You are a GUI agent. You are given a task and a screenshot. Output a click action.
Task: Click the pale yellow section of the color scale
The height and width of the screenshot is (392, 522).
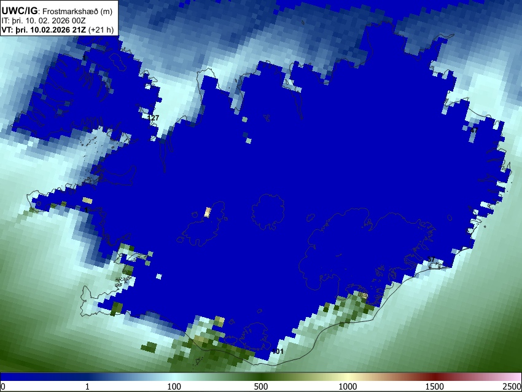click(x=348, y=377)
